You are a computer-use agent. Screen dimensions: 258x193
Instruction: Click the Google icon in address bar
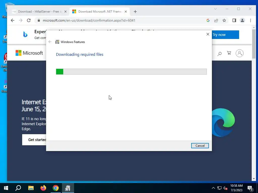click(x=208, y=20)
